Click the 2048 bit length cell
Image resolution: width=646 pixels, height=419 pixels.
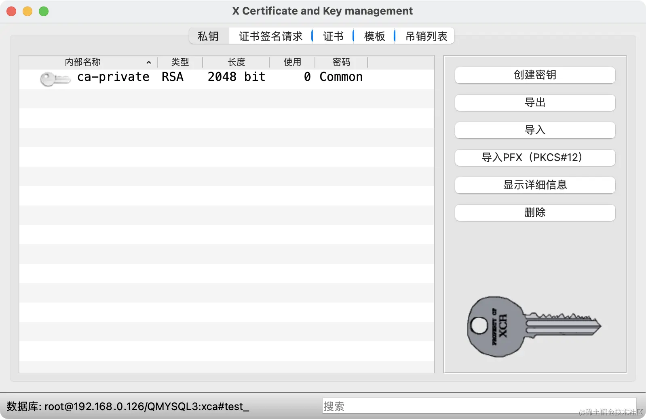236,77
